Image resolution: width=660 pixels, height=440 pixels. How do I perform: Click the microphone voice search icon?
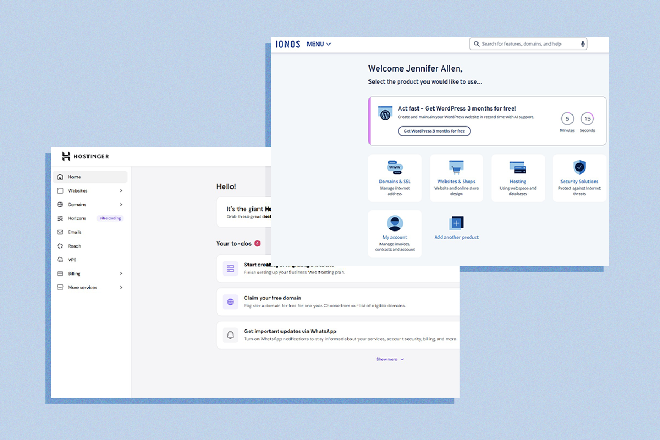[582, 44]
